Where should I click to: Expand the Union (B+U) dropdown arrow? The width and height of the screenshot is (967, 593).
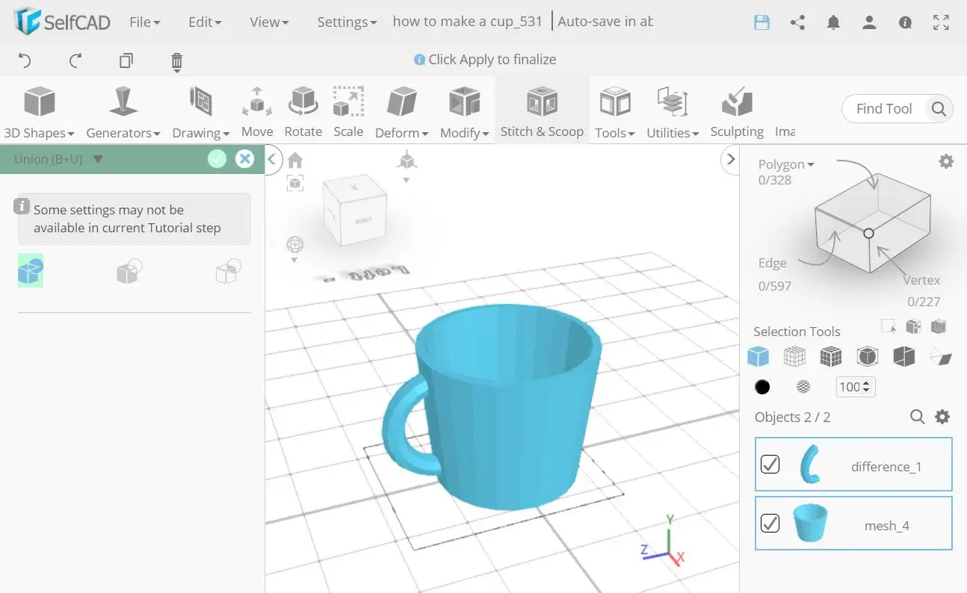click(x=98, y=159)
